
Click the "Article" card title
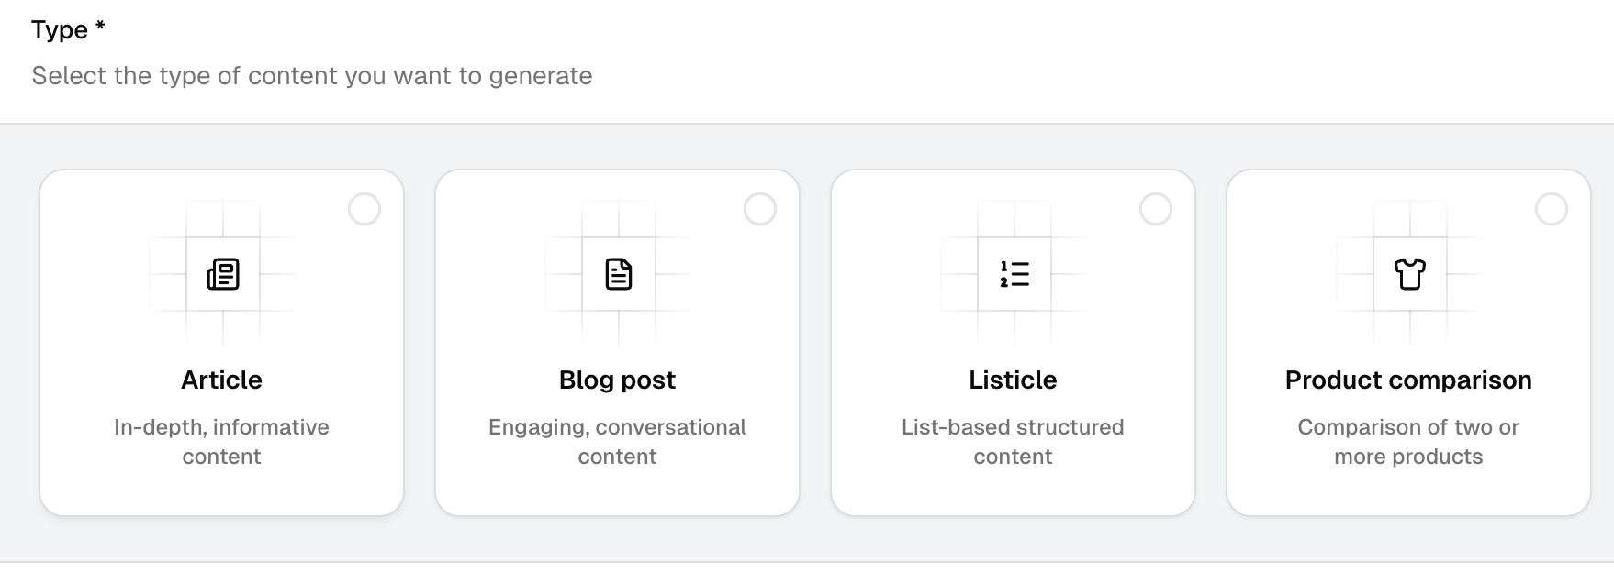(222, 380)
